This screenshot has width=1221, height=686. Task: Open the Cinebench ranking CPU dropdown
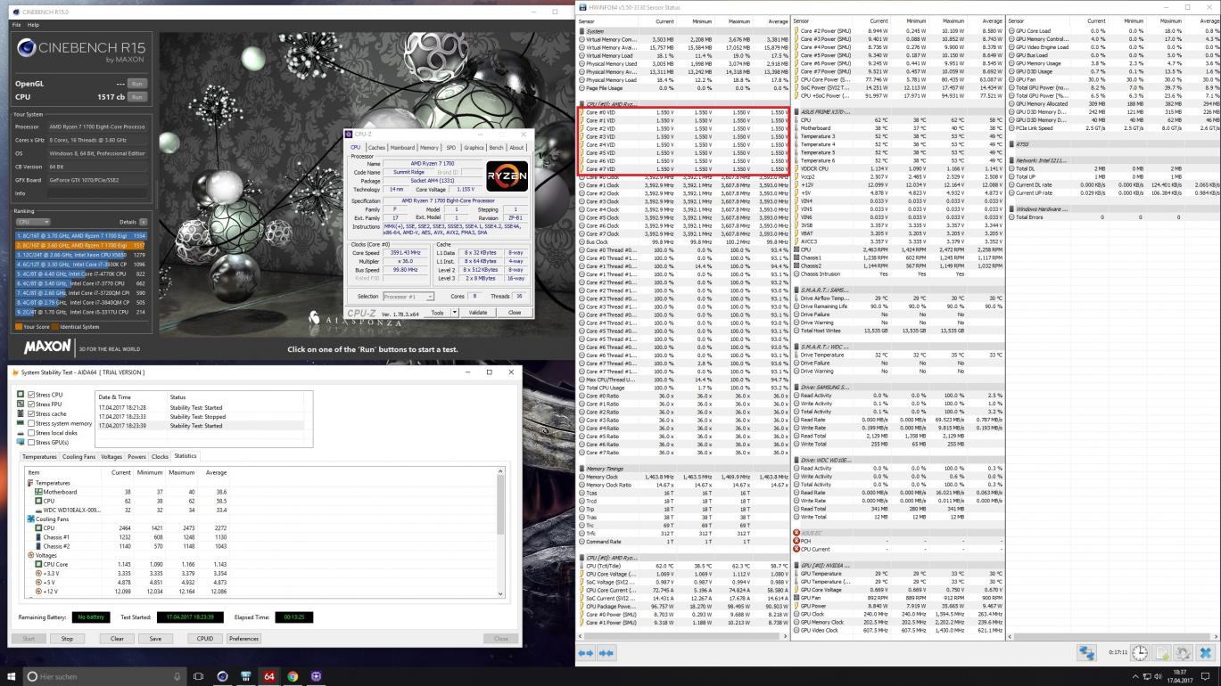[x=34, y=221]
